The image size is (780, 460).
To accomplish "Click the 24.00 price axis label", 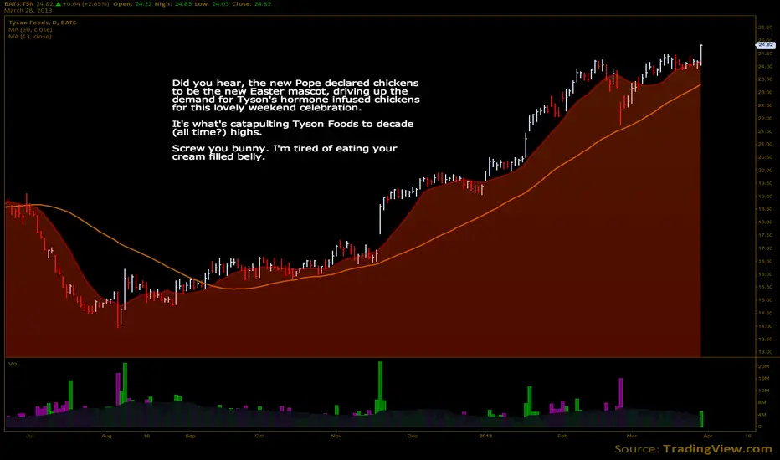I will (765, 66).
